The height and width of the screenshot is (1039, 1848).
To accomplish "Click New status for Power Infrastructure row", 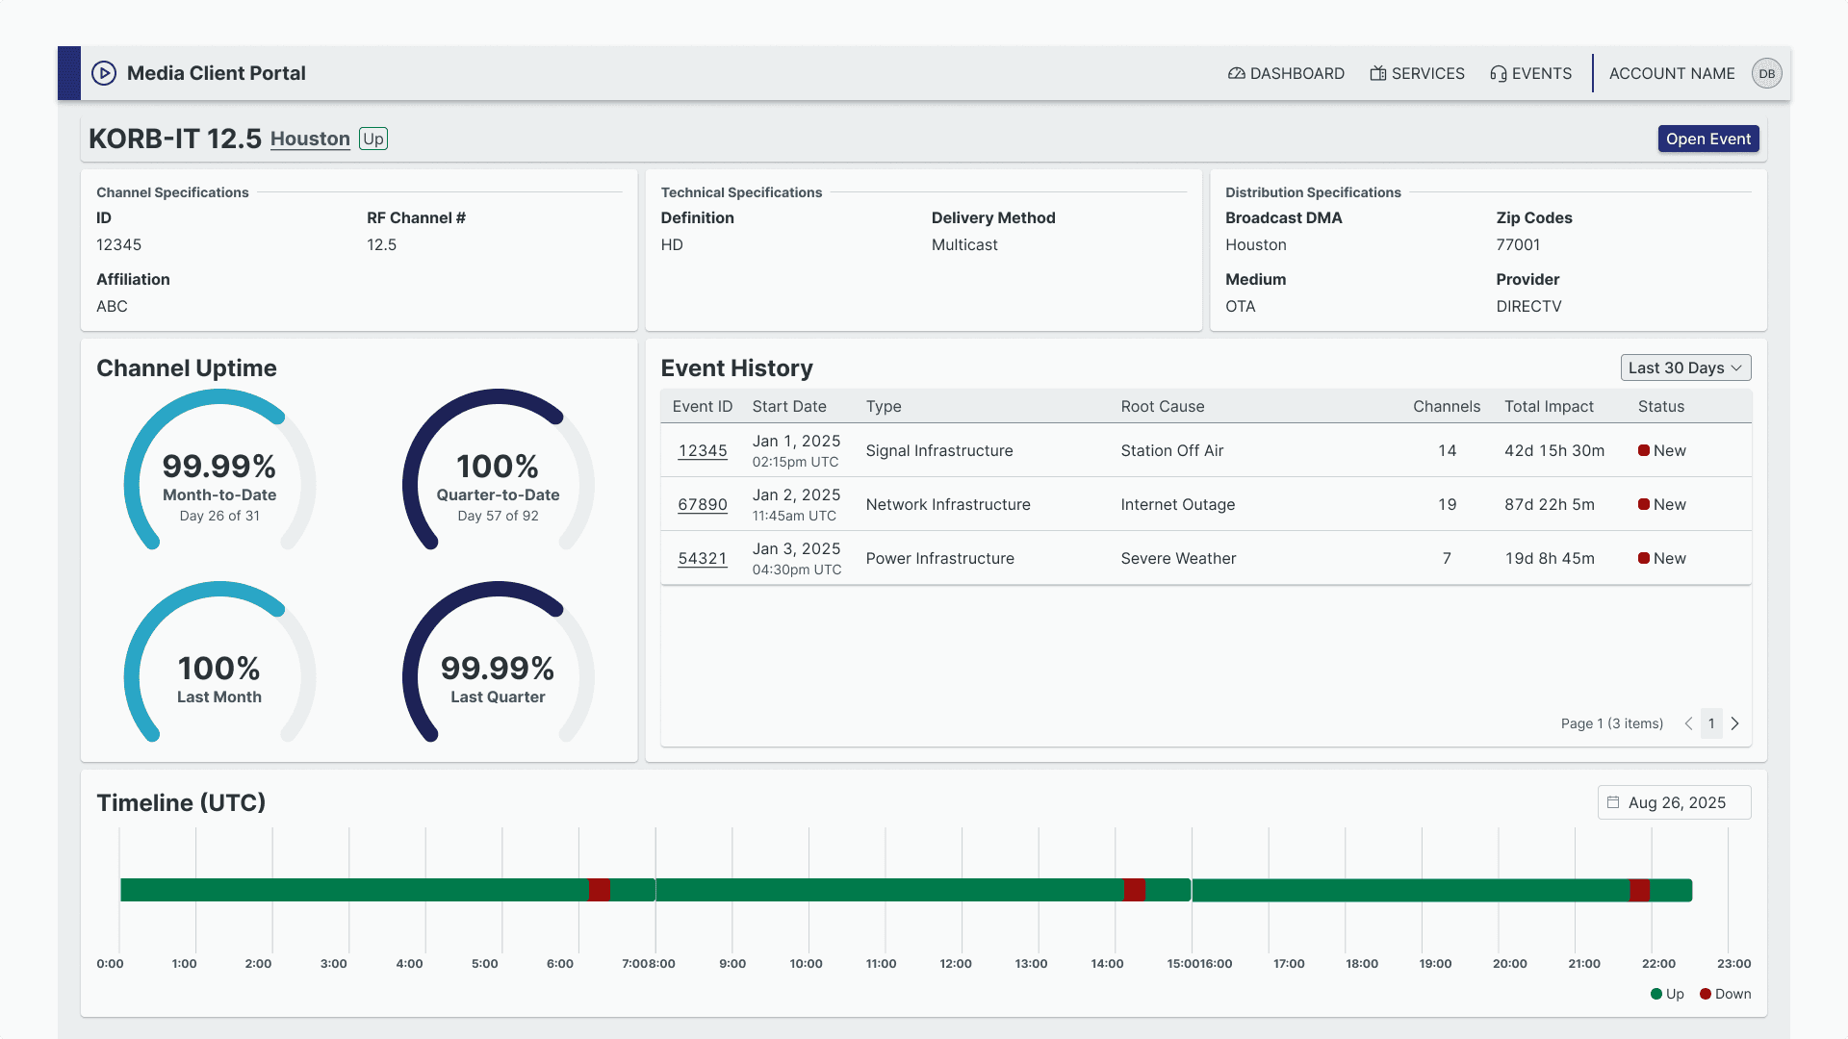I will [x=1662, y=558].
